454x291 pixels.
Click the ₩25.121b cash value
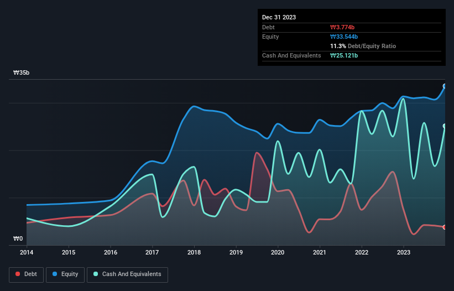(344, 55)
